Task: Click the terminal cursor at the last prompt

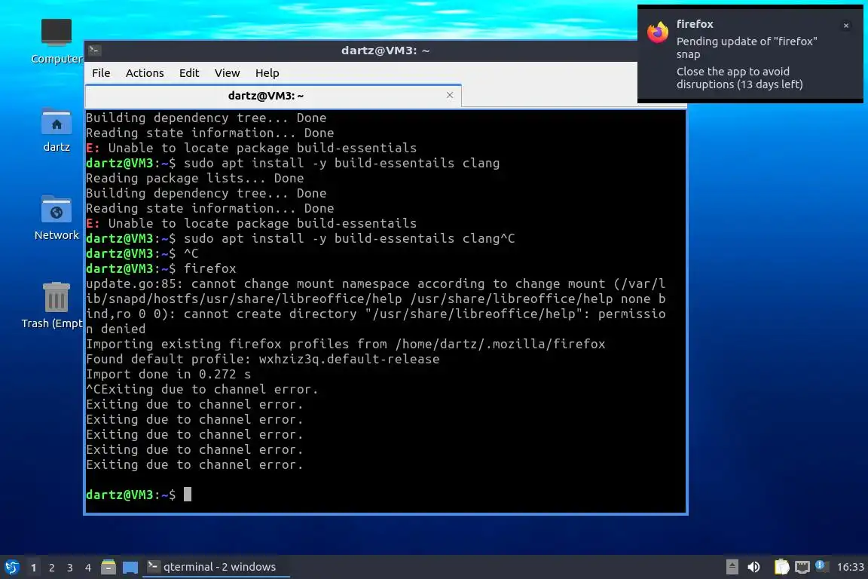Action: click(x=188, y=495)
